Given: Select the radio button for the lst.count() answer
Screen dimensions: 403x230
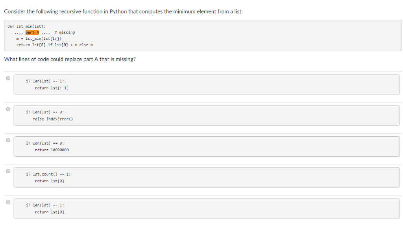Looking at the screenshot, I should point(8,171).
